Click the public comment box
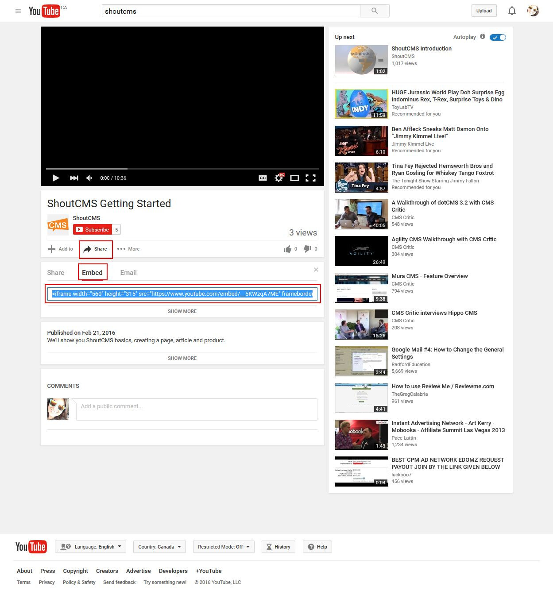The width and height of the screenshot is (553, 599). [197, 410]
